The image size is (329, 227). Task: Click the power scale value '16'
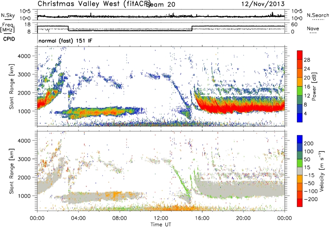click(307, 87)
